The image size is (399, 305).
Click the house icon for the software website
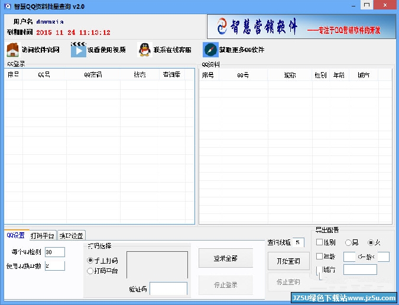13,50
